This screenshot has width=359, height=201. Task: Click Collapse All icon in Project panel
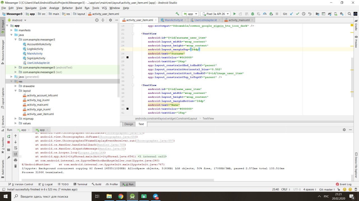pos(103,20)
